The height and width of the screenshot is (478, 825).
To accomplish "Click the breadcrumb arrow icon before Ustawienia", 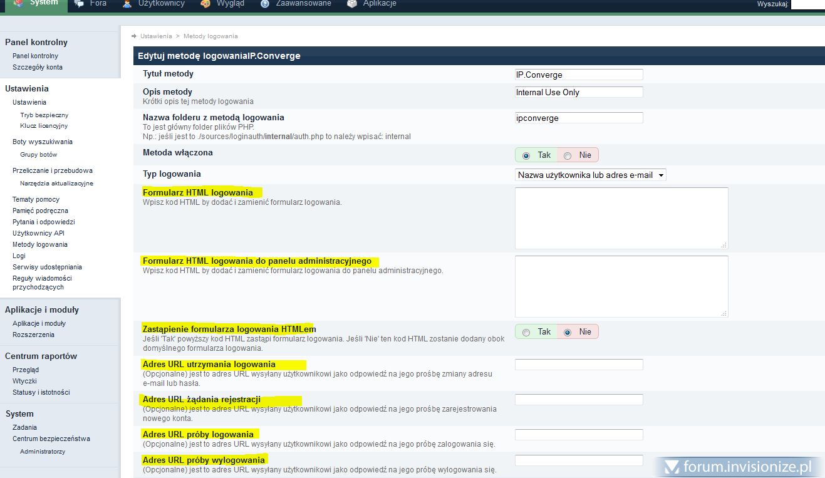I will click(x=135, y=36).
